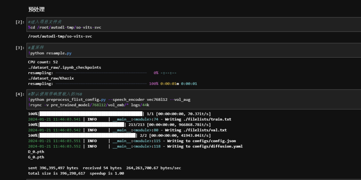
Task: Click the resampling progress bar at 0%
Action: 101,73
